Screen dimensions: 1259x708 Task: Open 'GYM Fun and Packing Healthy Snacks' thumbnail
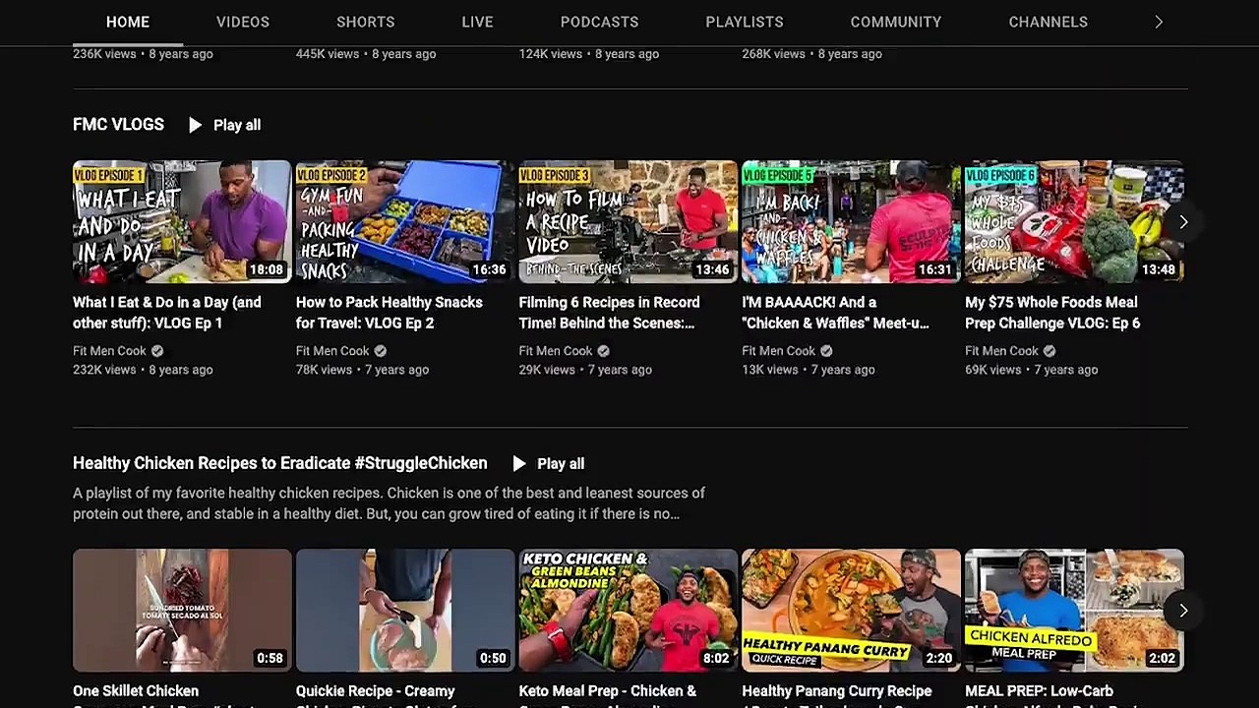pos(405,222)
